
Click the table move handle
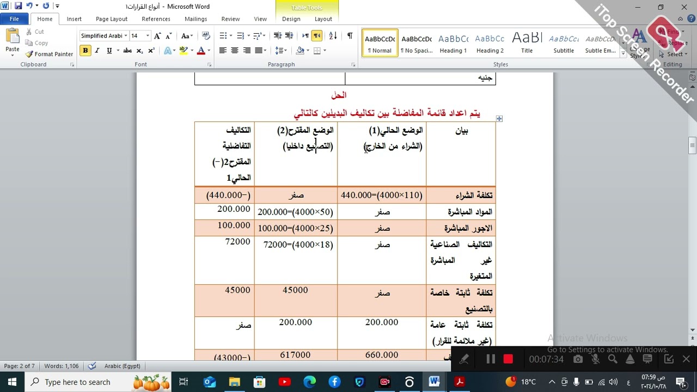tap(499, 118)
